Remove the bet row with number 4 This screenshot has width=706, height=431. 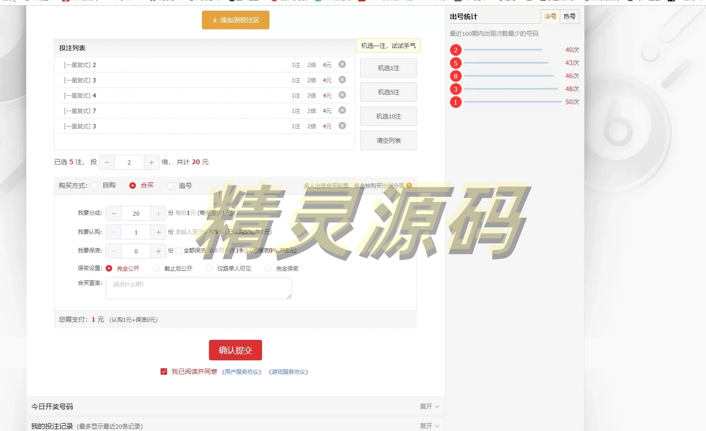click(342, 95)
